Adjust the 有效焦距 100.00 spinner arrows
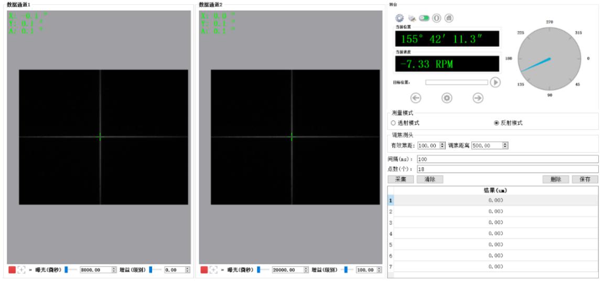 443,145
